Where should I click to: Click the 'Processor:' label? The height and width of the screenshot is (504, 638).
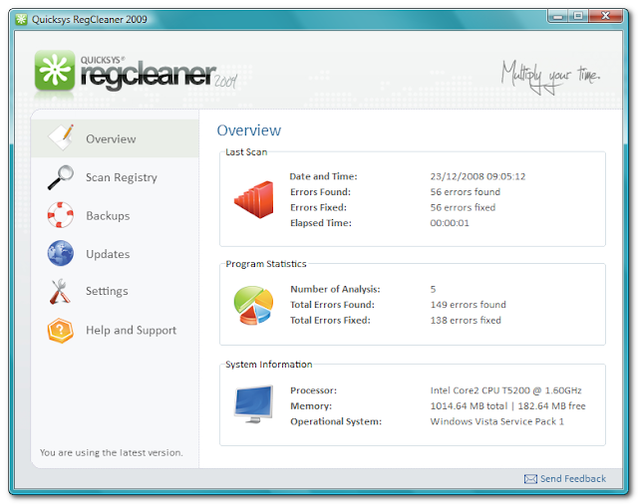click(313, 390)
